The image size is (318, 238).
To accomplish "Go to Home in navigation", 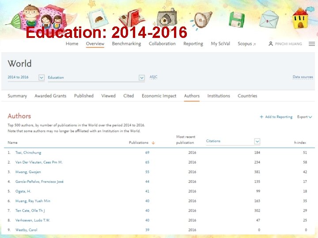I will pyautogui.click(x=72, y=44).
